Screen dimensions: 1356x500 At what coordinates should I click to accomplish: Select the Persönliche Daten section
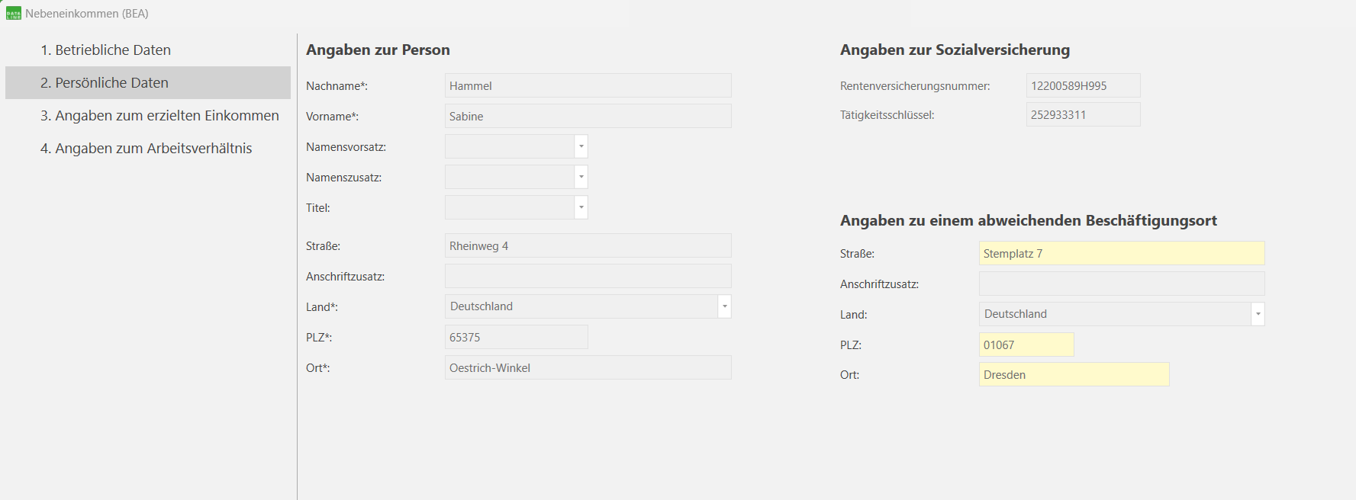pyautogui.click(x=105, y=83)
